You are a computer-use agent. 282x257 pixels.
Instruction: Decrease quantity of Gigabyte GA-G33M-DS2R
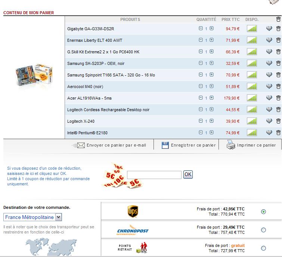[x=201, y=28]
